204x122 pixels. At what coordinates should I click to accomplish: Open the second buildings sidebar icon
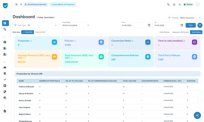[5, 54]
